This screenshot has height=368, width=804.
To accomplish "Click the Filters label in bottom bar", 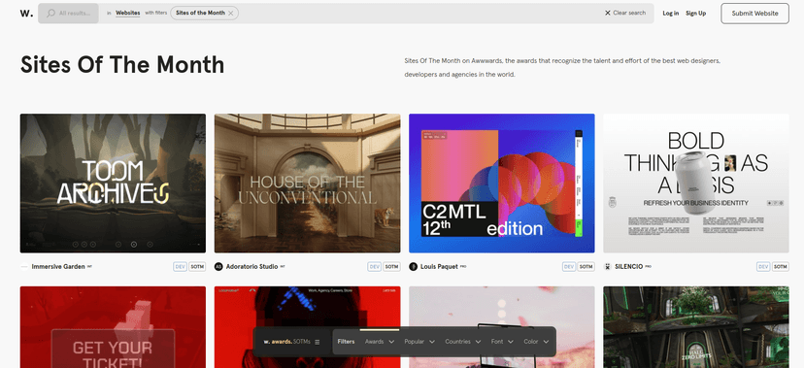I will [346, 342].
